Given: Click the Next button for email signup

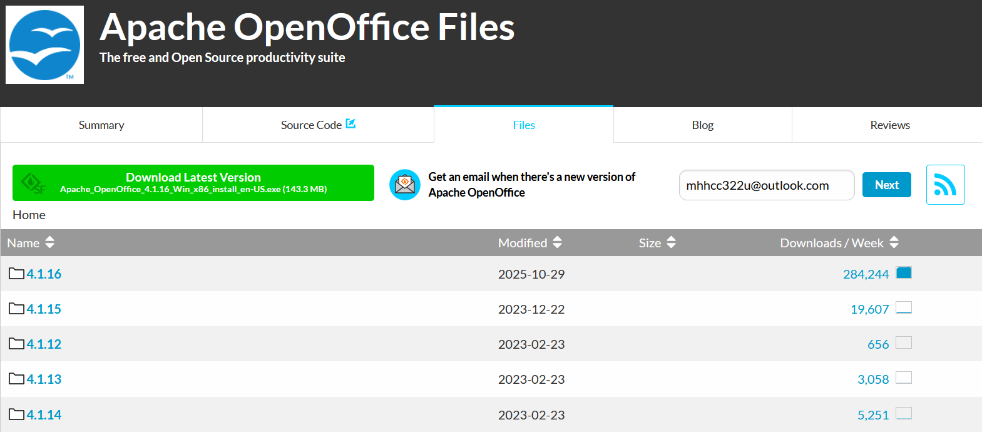Looking at the screenshot, I should tap(886, 185).
